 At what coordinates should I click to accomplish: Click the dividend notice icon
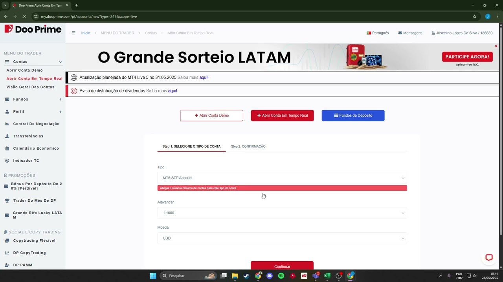click(74, 91)
